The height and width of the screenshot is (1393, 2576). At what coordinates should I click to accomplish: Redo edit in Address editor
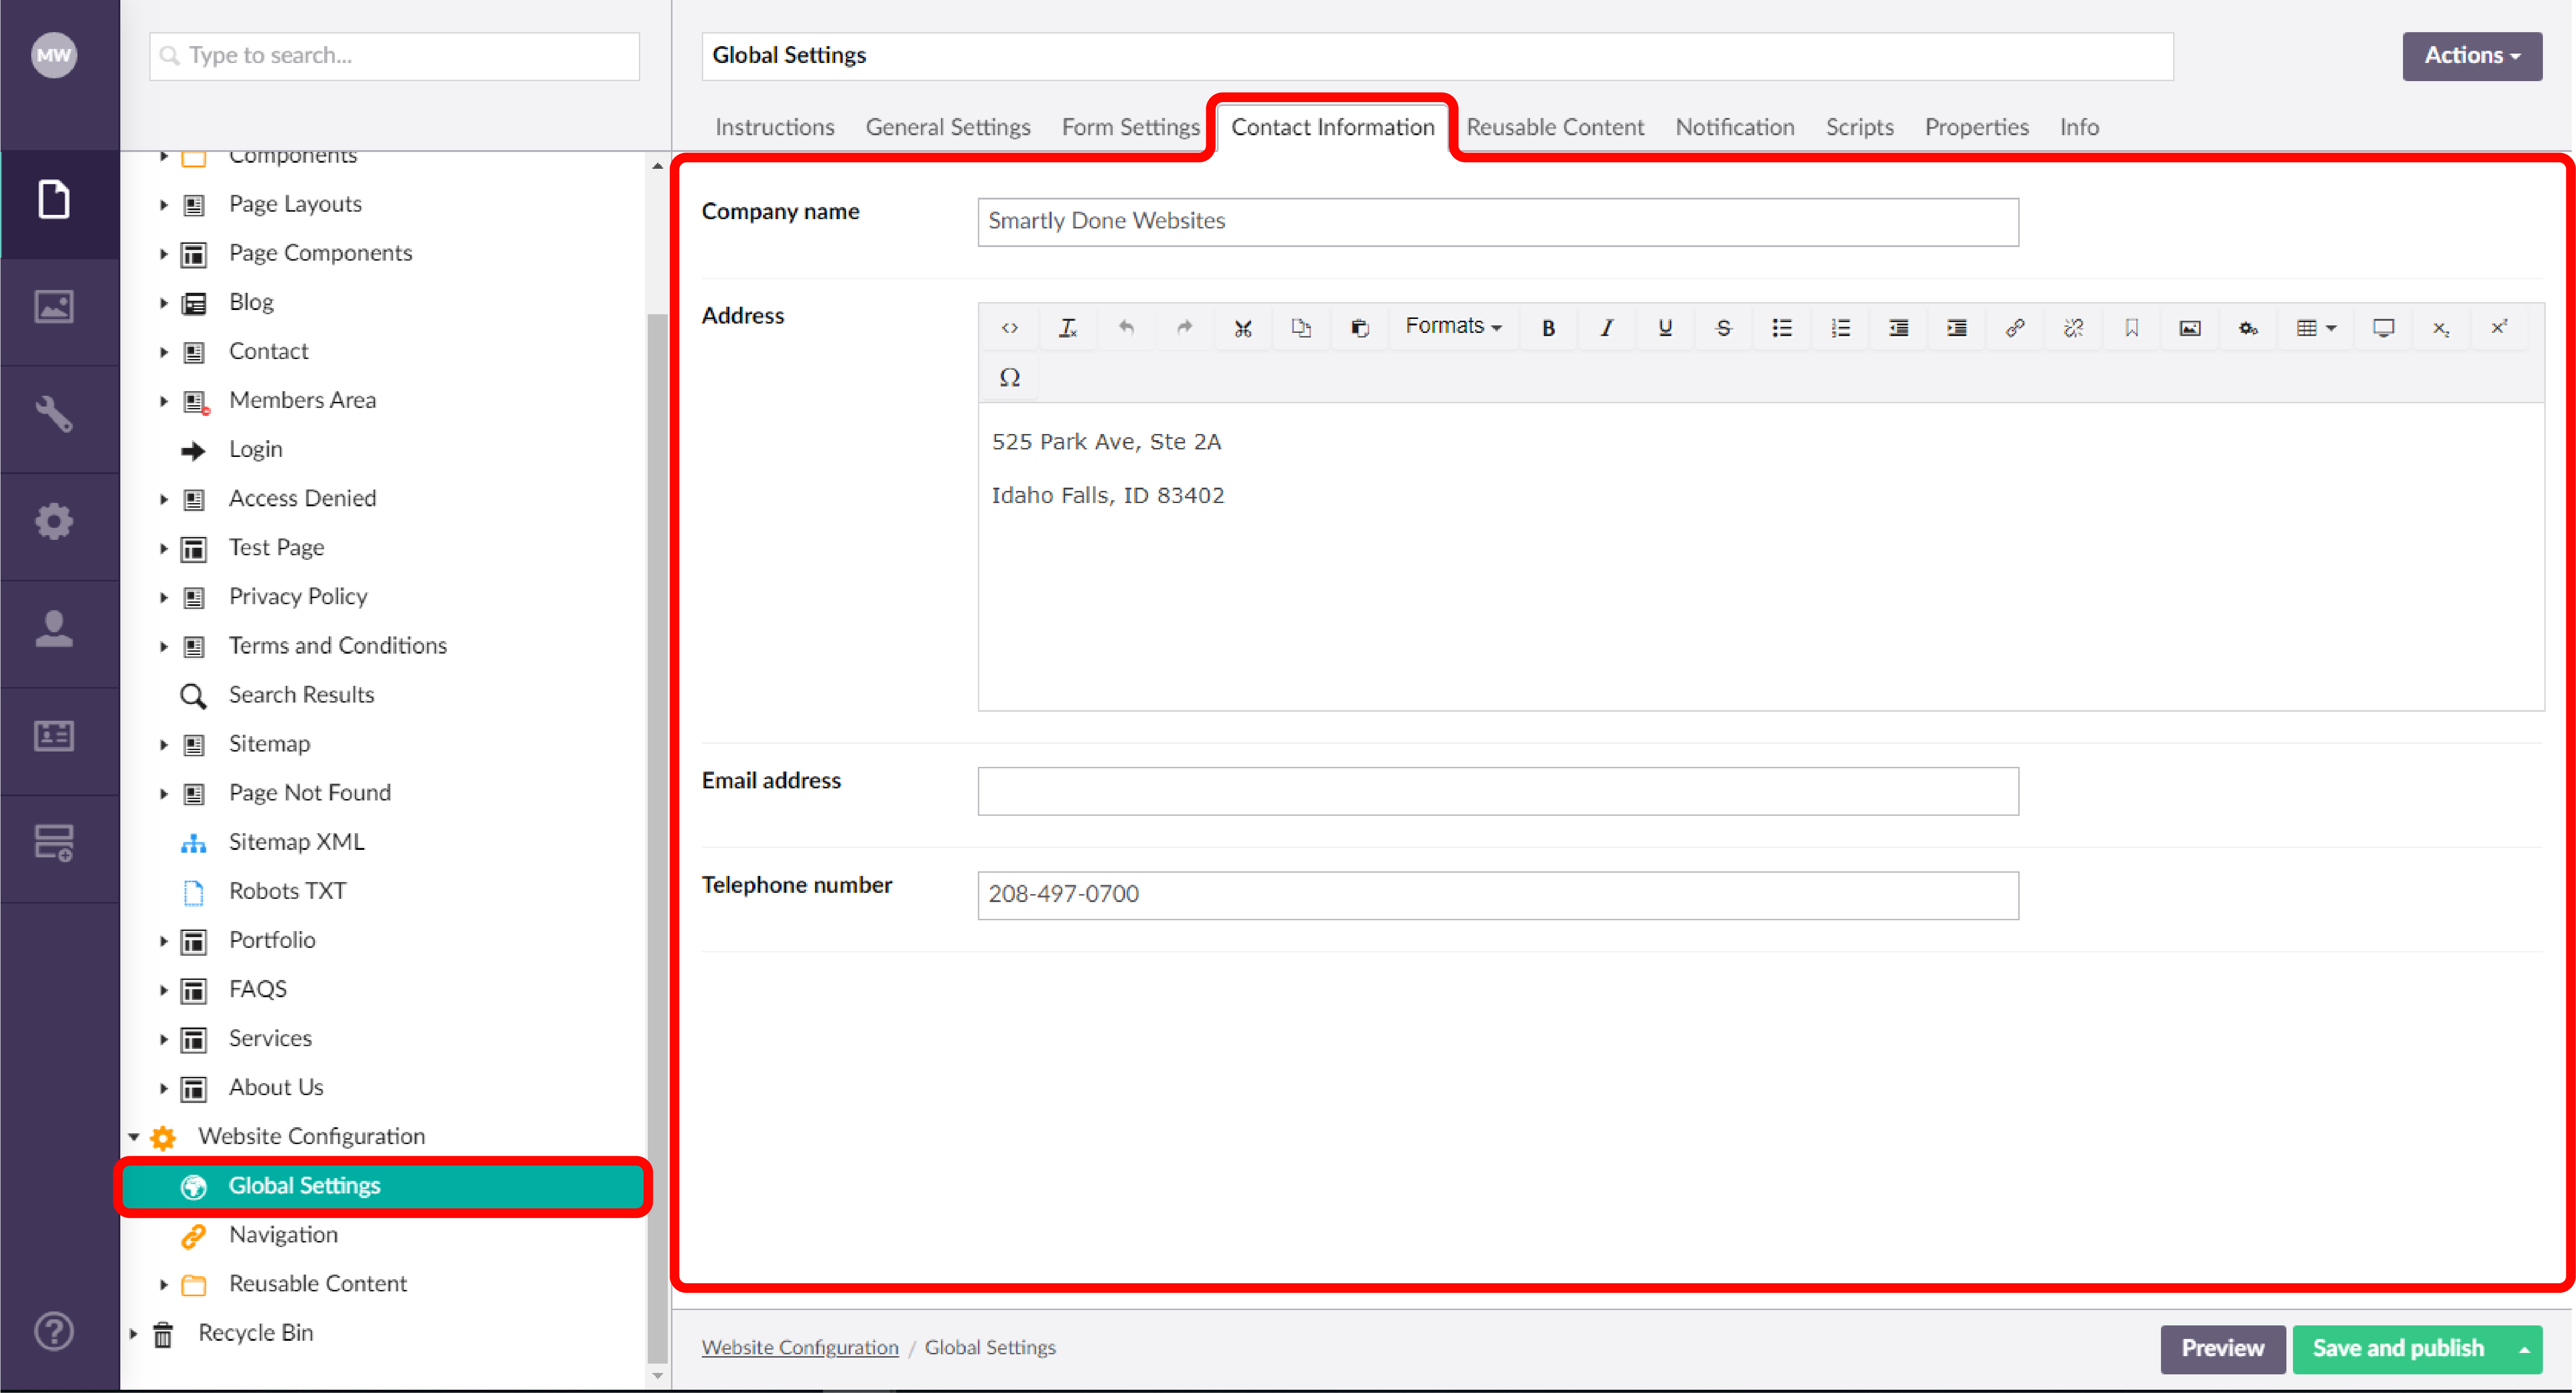1184,328
